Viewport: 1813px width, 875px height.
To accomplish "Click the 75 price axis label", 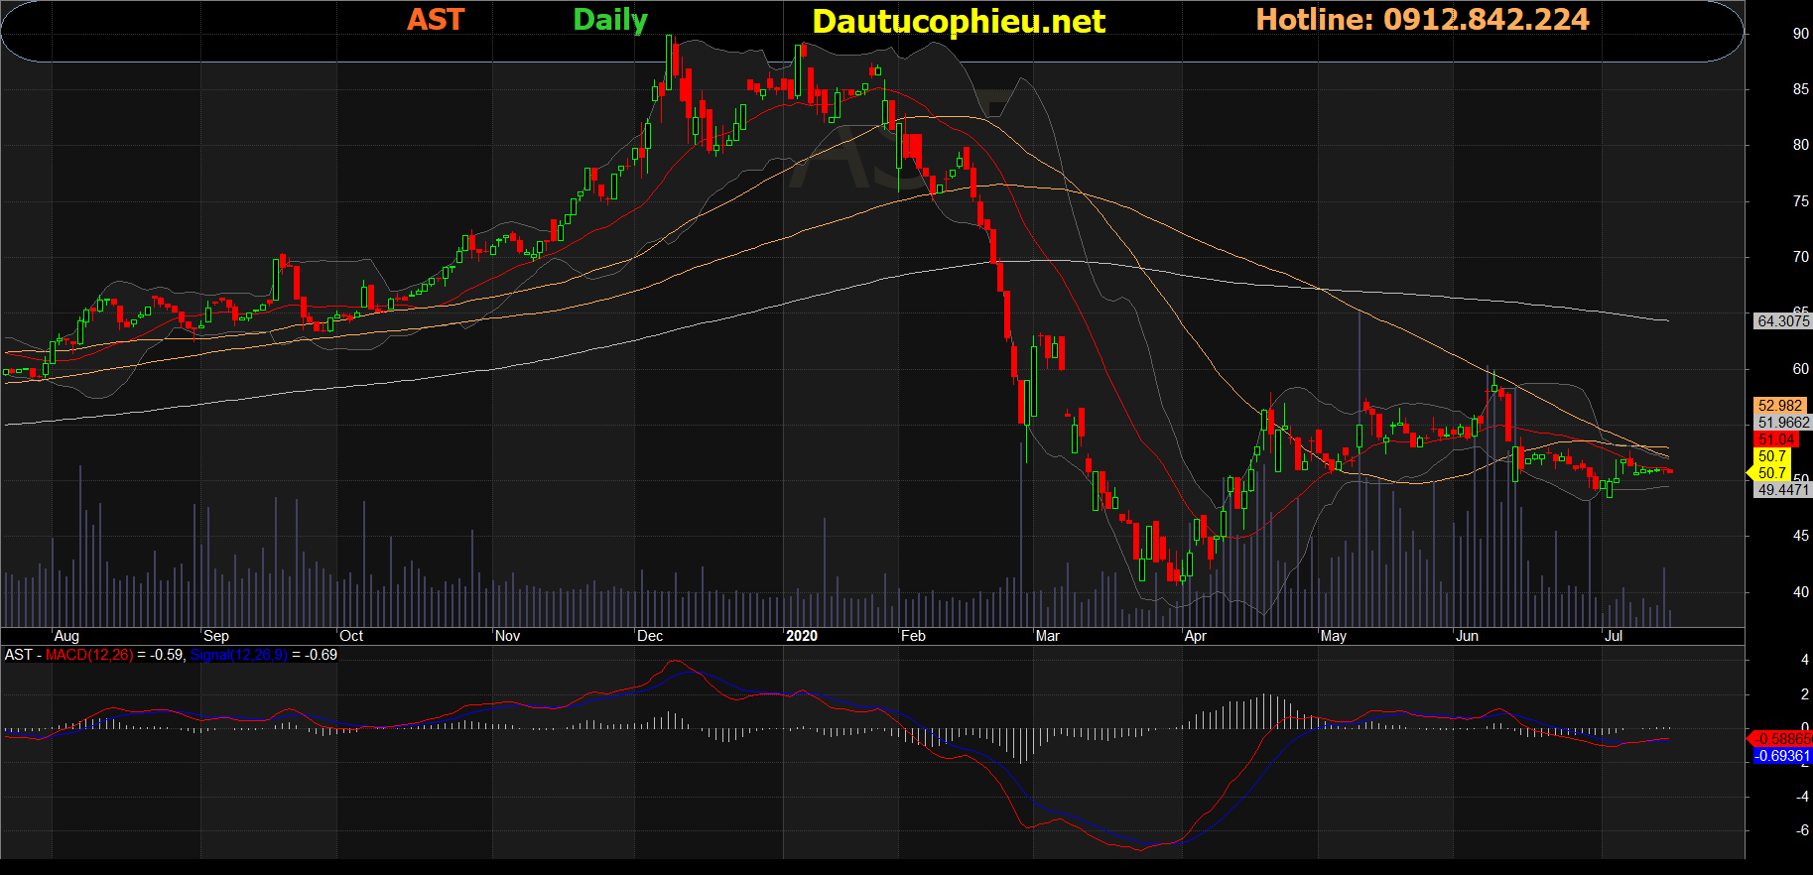I will point(1800,201).
